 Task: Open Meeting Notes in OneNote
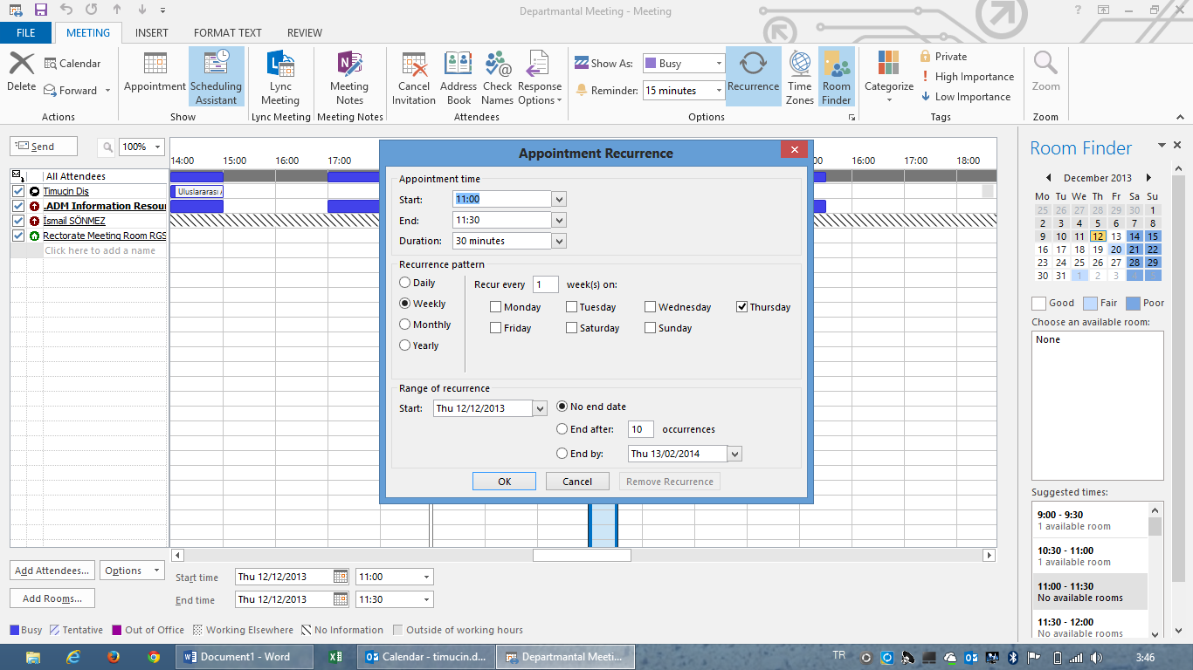click(x=349, y=77)
